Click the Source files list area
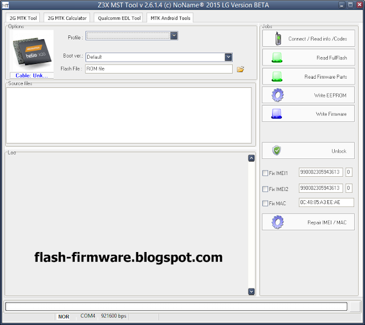Screen dimensions: 365x325 coord(129,116)
